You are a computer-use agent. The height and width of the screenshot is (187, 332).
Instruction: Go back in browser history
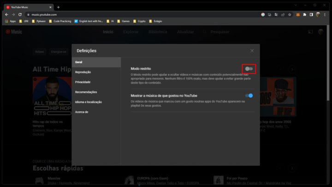pos(6,15)
